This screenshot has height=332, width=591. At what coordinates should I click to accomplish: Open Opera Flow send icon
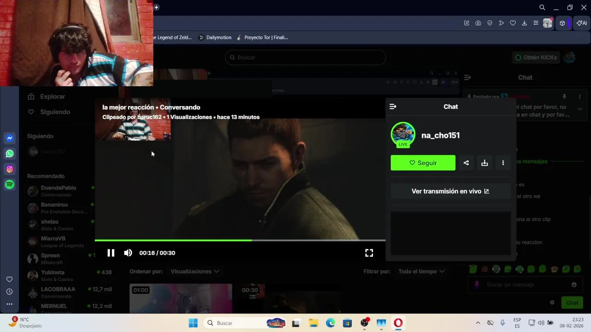(501, 23)
